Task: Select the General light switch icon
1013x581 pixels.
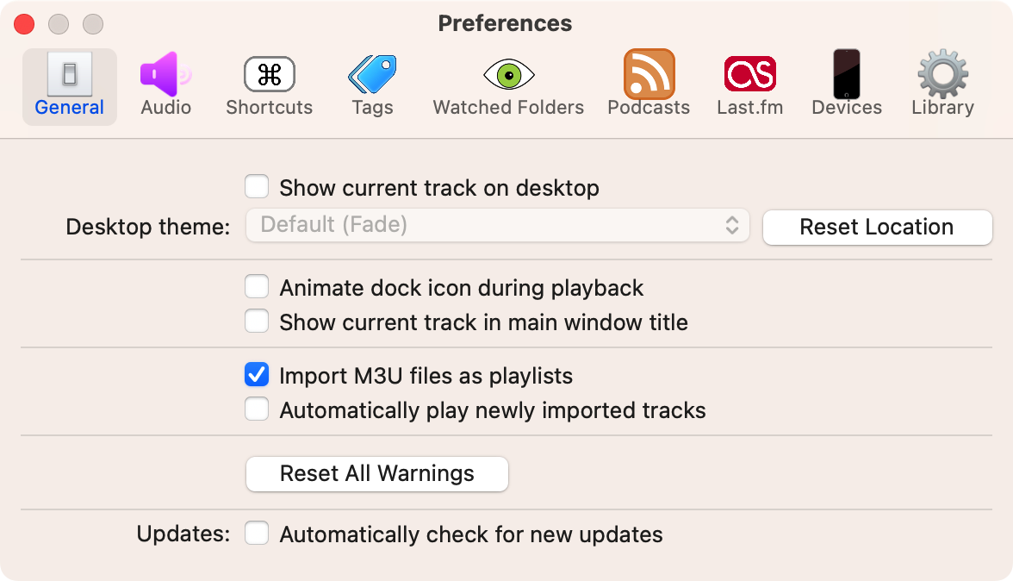Action: (x=70, y=73)
